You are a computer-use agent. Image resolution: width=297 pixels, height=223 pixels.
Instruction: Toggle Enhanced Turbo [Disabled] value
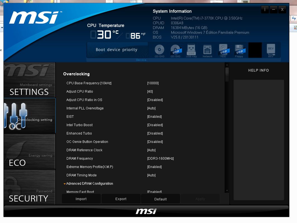point(155,133)
